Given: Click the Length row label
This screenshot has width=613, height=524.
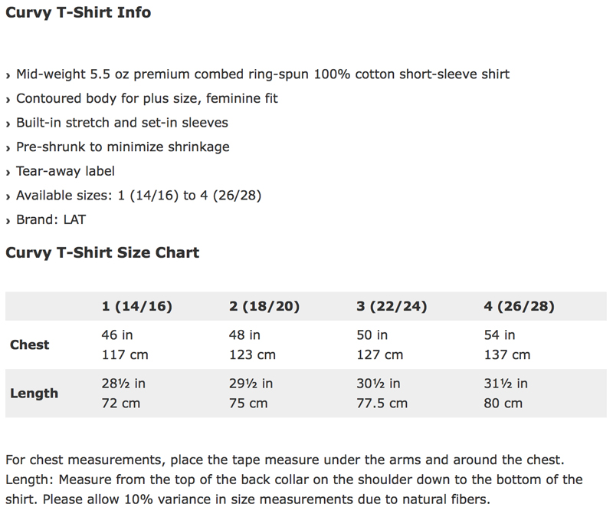Looking at the screenshot, I should (34, 394).
